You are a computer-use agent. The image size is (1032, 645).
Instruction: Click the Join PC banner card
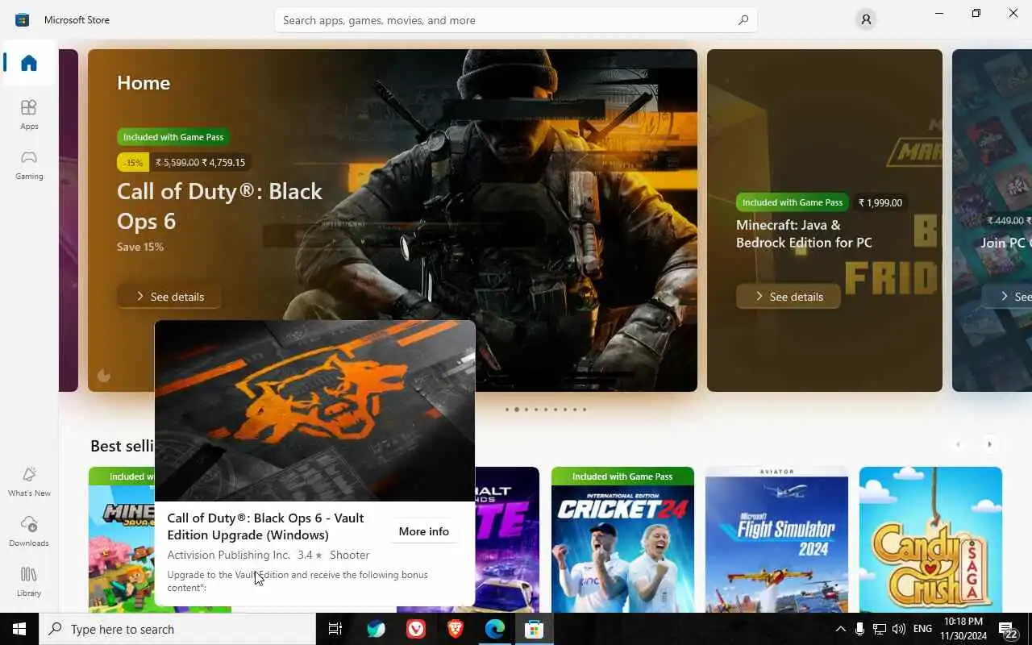(x=992, y=220)
